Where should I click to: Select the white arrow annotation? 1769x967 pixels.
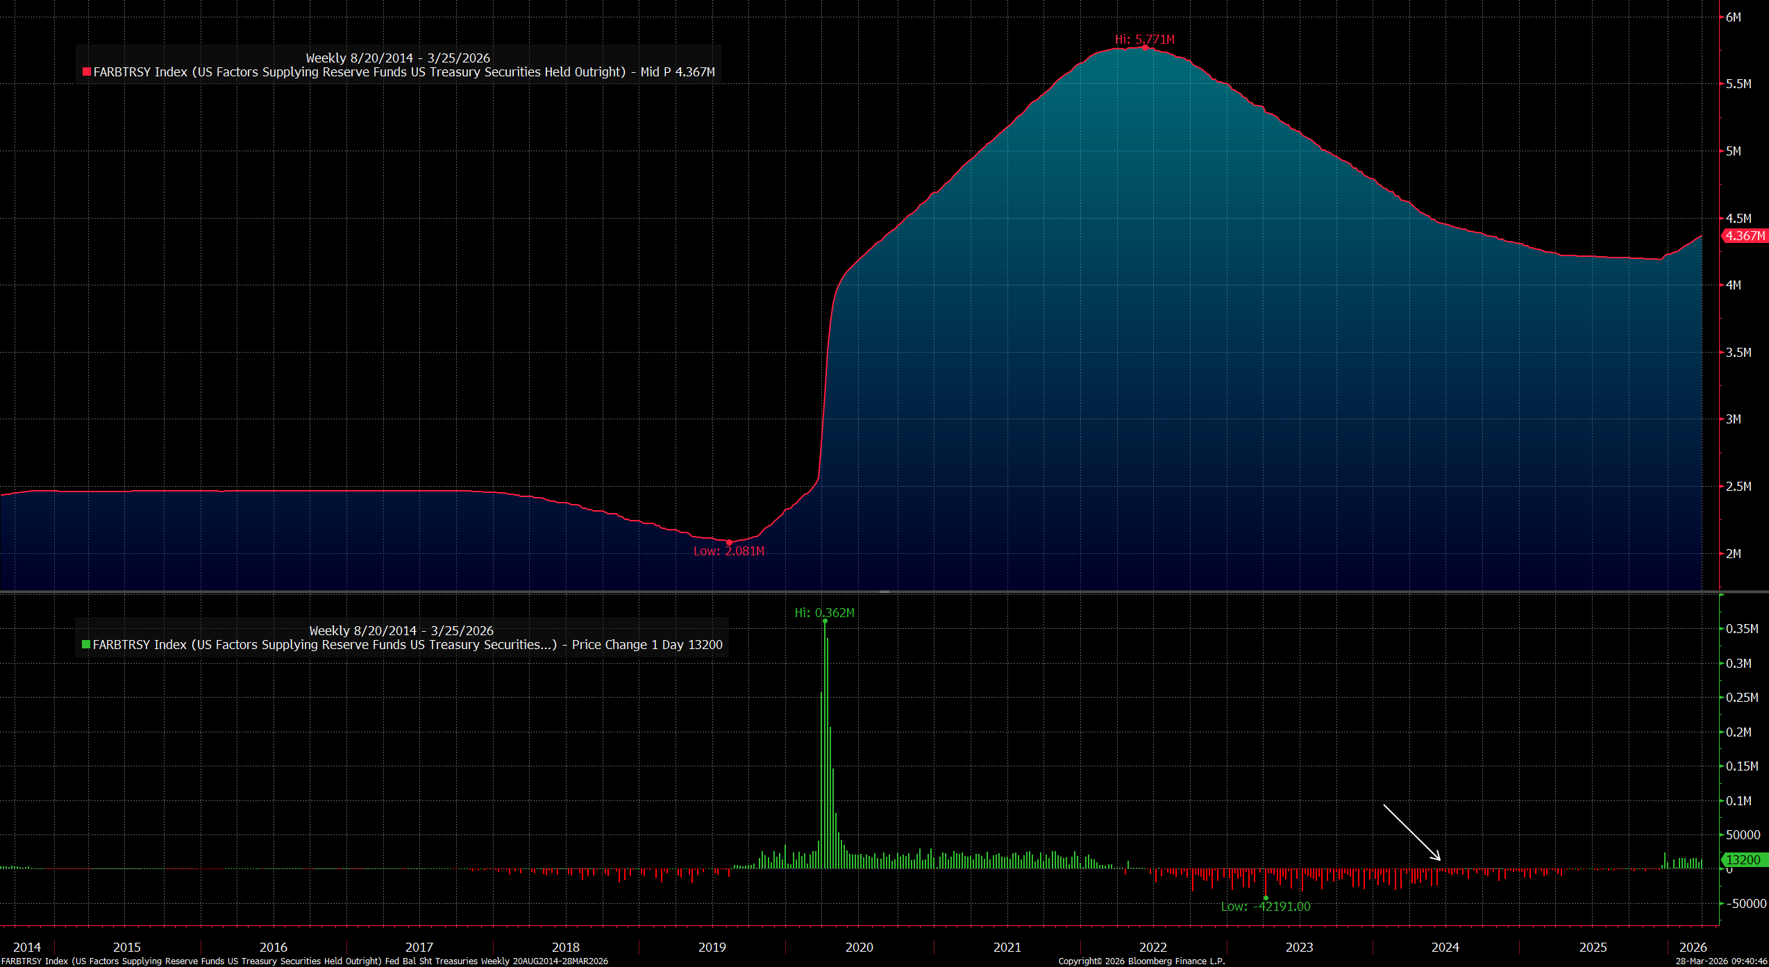point(1412,832)
